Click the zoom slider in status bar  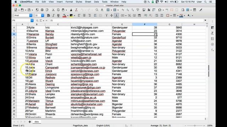(x=195, y=126)
